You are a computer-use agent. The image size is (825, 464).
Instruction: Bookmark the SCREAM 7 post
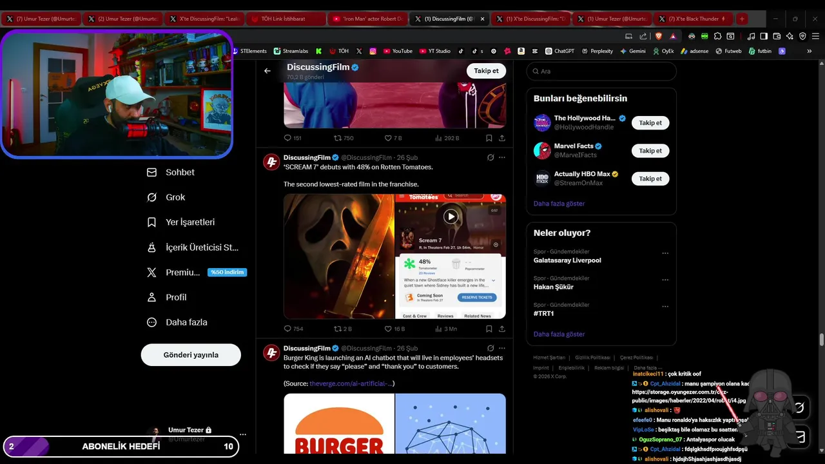click(489, 329)
